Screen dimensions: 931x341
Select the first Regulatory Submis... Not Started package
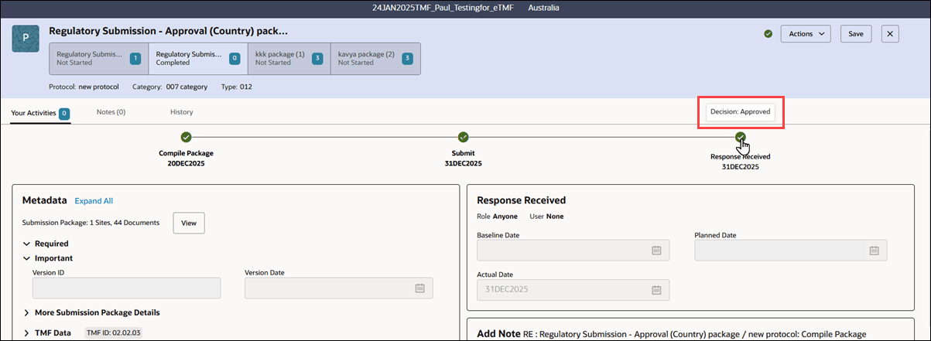(98, 59)
